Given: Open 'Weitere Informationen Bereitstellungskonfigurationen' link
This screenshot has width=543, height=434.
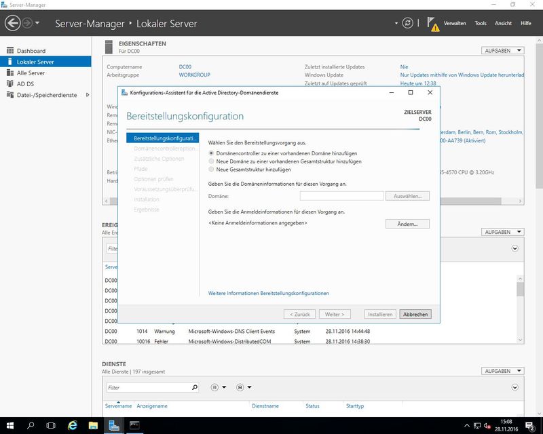Looking at the screenshot, I should [268, 293].
